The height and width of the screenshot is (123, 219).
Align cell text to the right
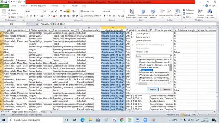(68, 16)
